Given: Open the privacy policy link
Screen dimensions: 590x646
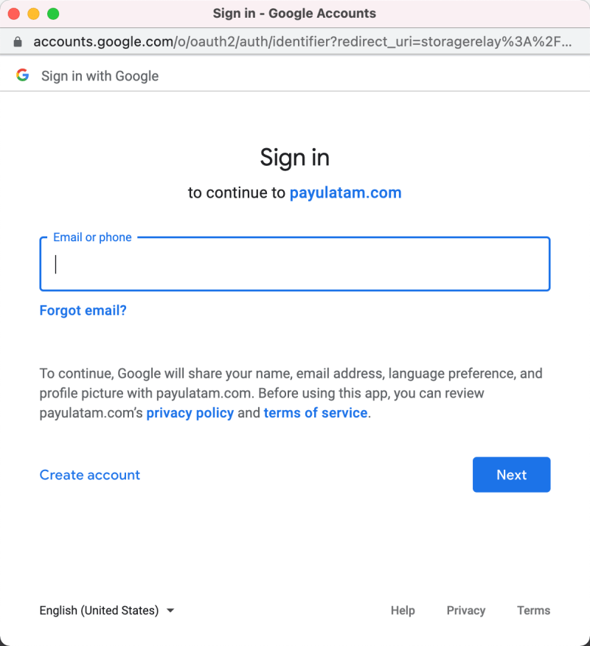Looking at the screenshot, I should tap(190, 413).
